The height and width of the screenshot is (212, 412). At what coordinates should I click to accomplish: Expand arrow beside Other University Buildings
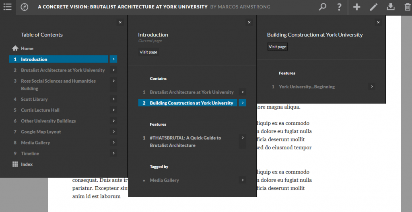[x=113, y=121]
